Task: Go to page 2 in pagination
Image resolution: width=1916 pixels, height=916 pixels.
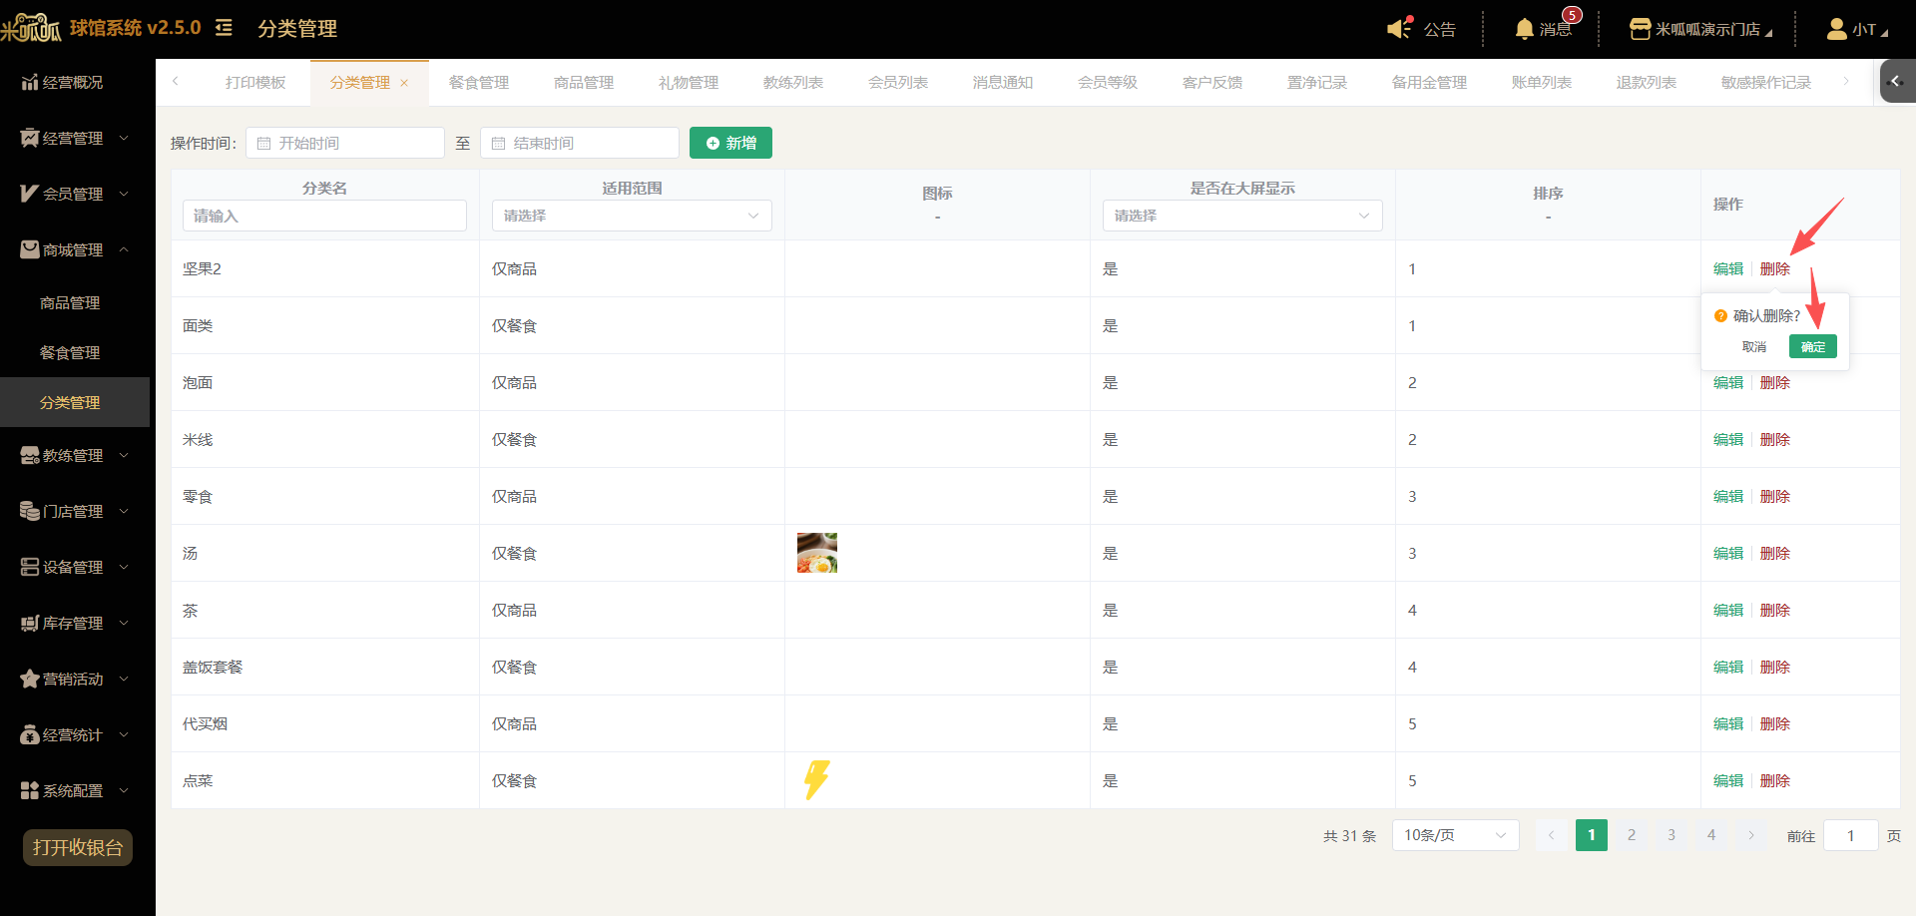Action: coord(1632,835)
